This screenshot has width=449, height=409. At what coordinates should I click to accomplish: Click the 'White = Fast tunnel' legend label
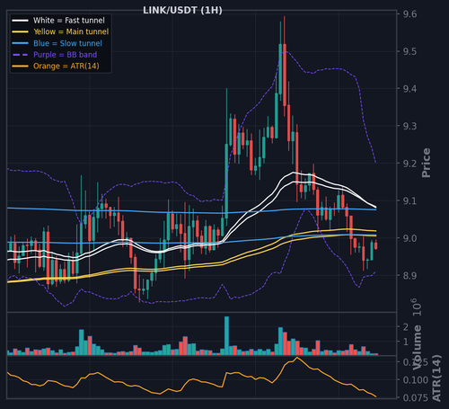click(x=69, y=21)
